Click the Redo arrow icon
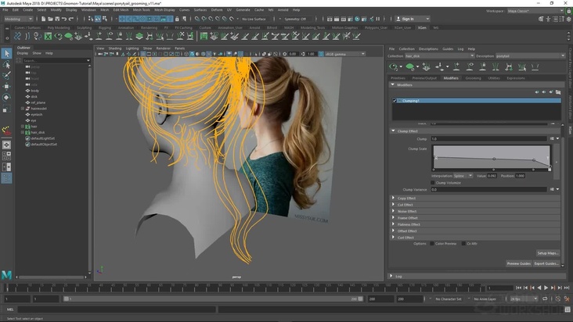573x322 pixels. click(71, 19)
